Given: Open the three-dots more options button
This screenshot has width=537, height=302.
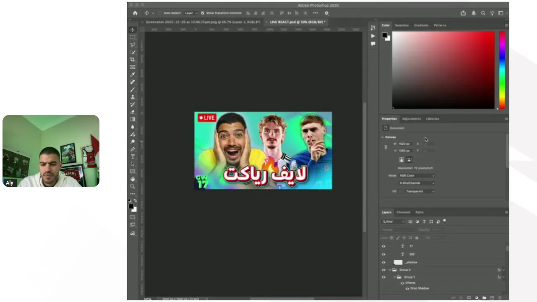Looking at the screenshot, I should [315, 13].
